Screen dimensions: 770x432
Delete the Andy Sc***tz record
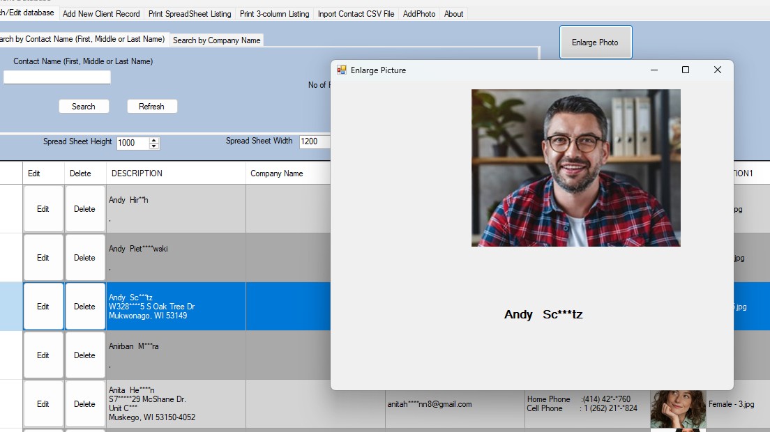click(84, 306)
